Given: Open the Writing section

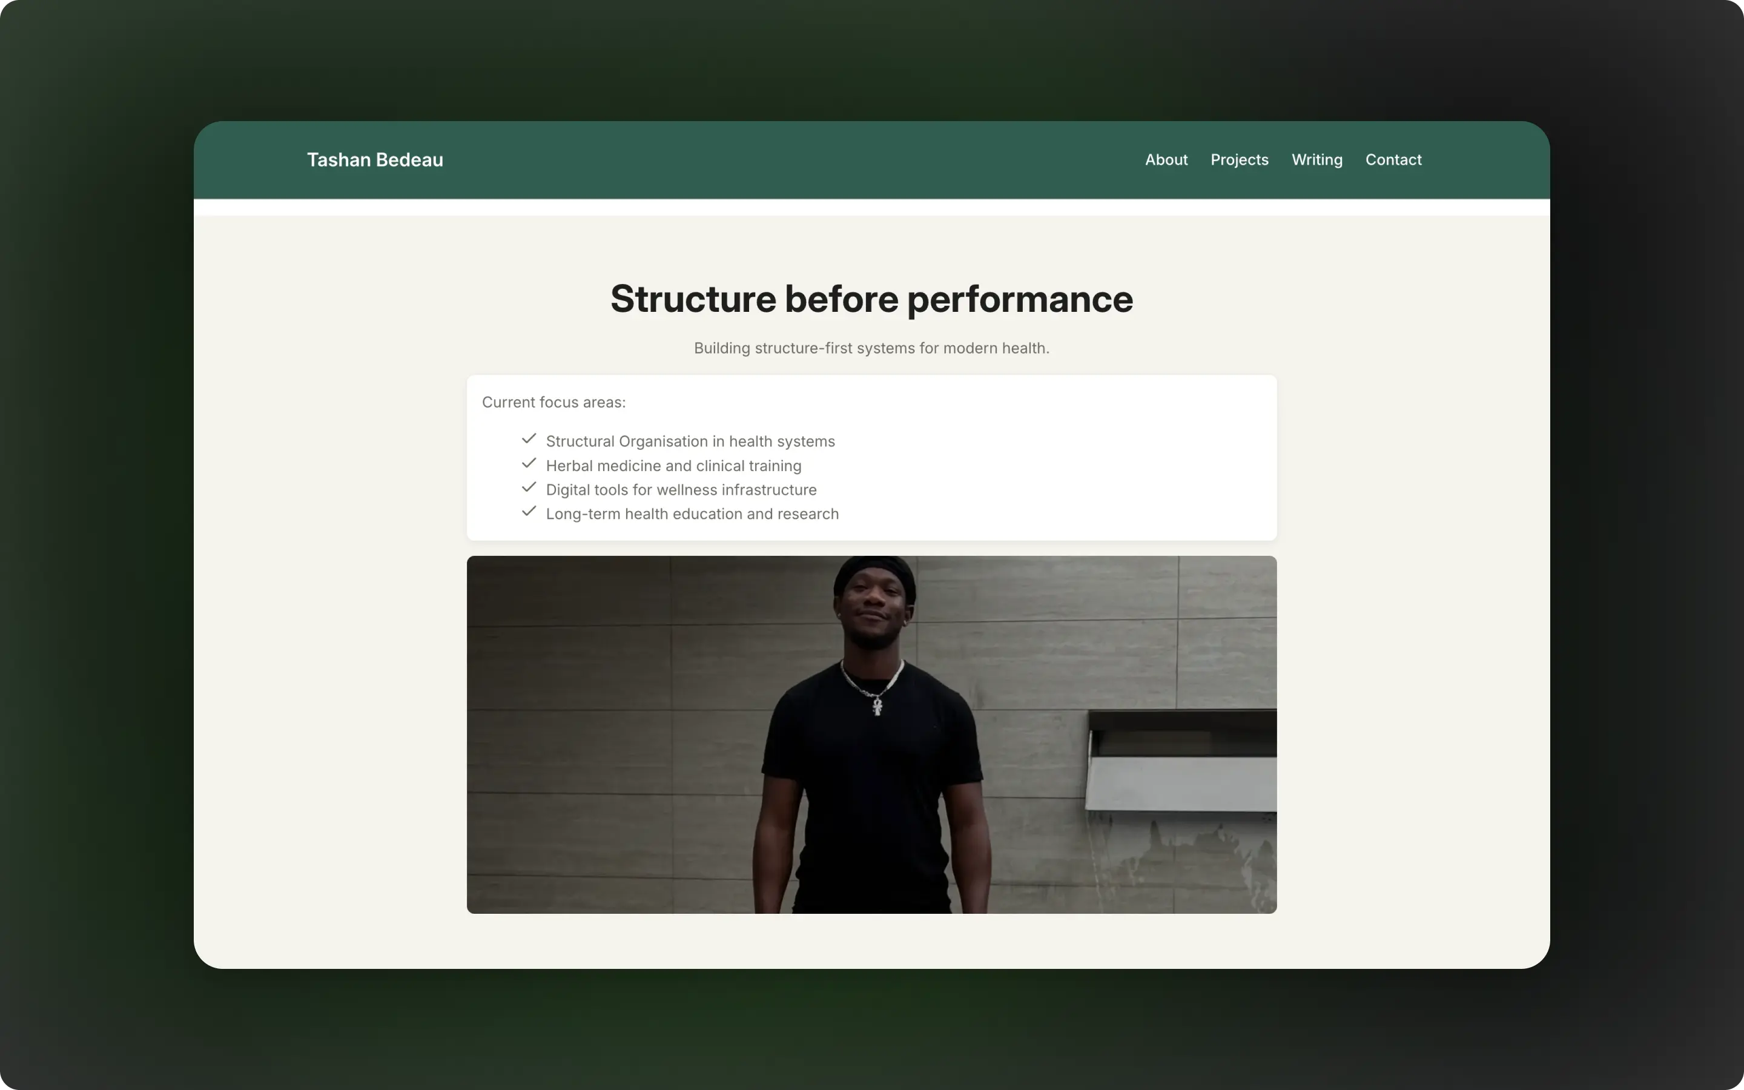Looking at the screenshot, I should [1316, 159].
